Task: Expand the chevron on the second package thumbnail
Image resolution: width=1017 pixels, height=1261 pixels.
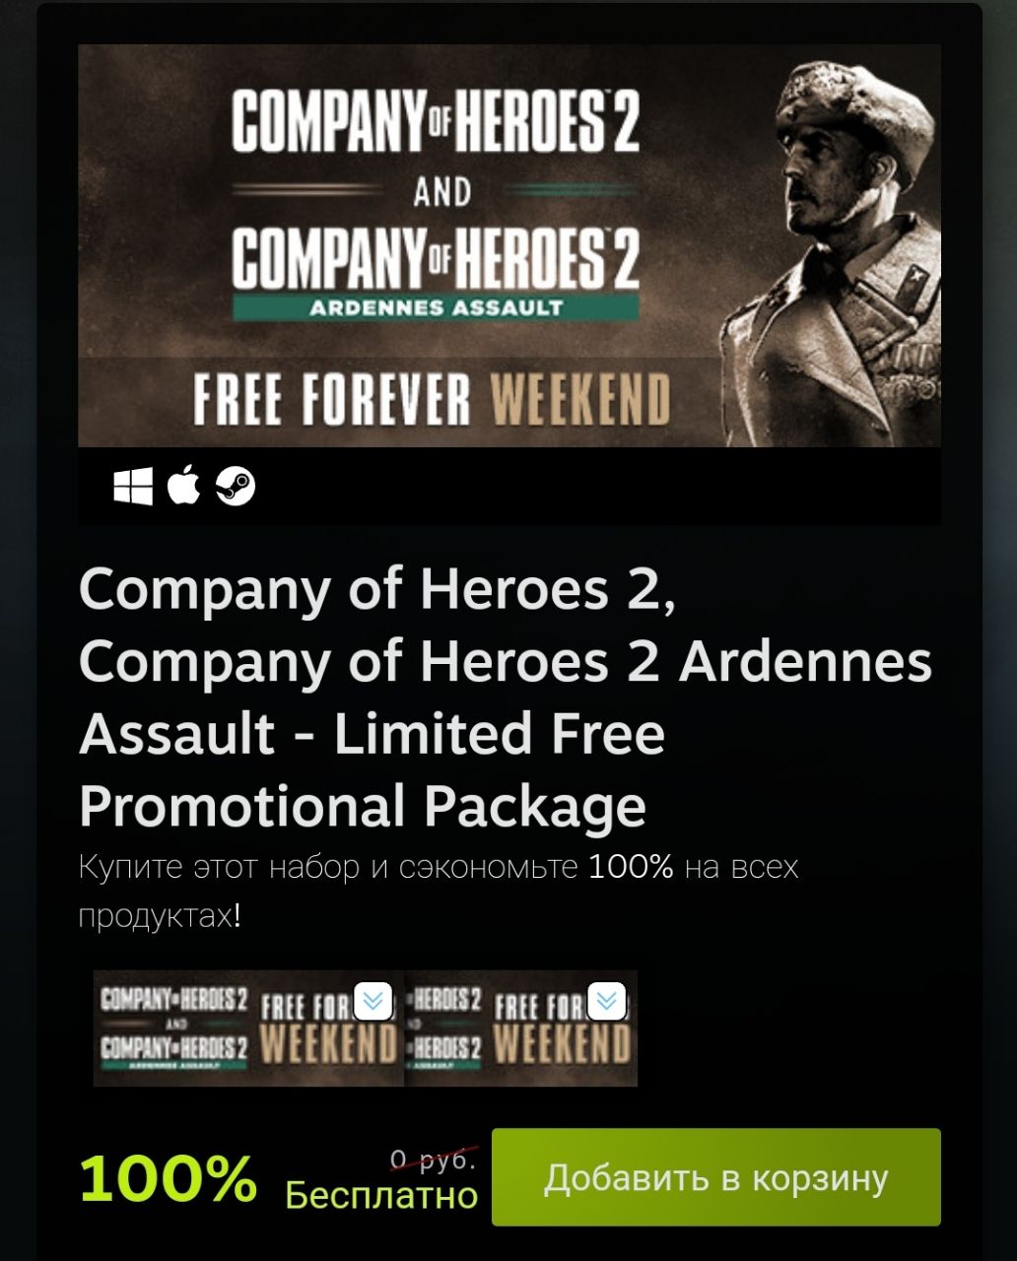Action: click(x=607, y=1000)
